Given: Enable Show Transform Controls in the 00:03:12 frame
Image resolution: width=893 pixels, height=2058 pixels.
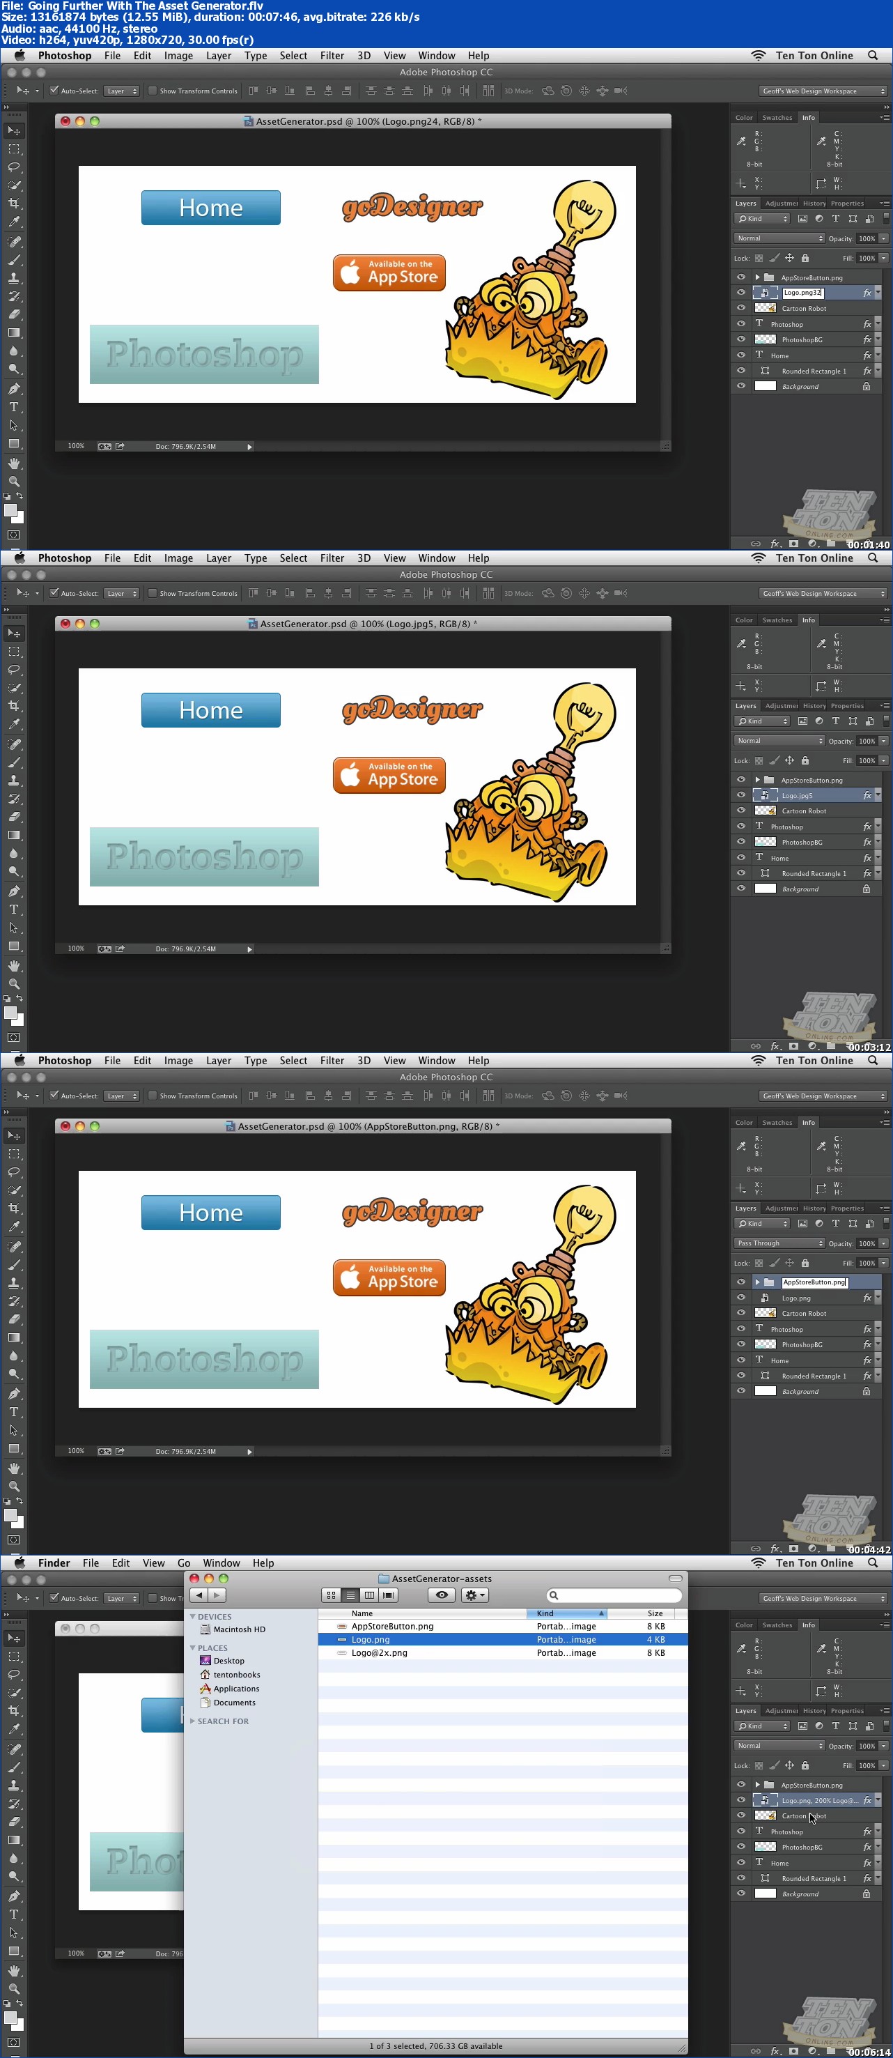Looking at the screenshot, I should [x=152, y=593].
